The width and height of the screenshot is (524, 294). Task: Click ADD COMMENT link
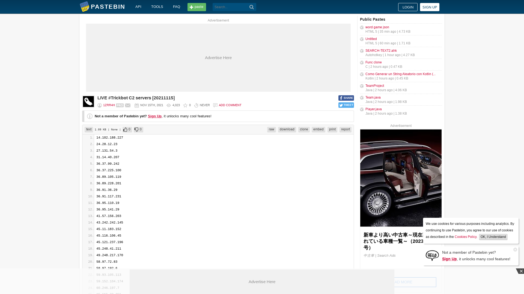[x=230, y=105]
